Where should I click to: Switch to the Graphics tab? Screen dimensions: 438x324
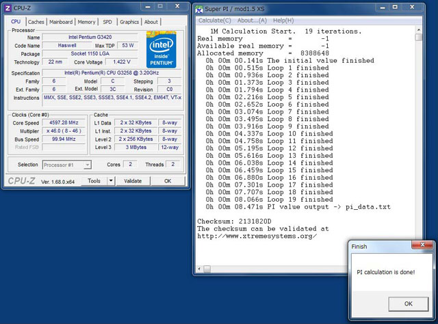tap(129, 22)
